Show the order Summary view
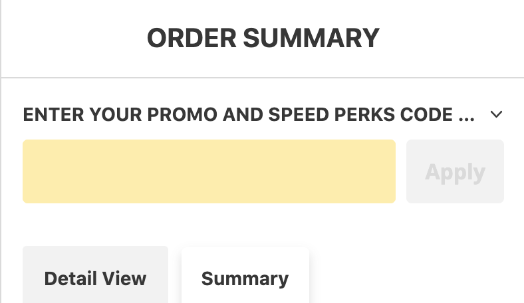The height and width of the screenshot is (303, 524). (245, 277)
